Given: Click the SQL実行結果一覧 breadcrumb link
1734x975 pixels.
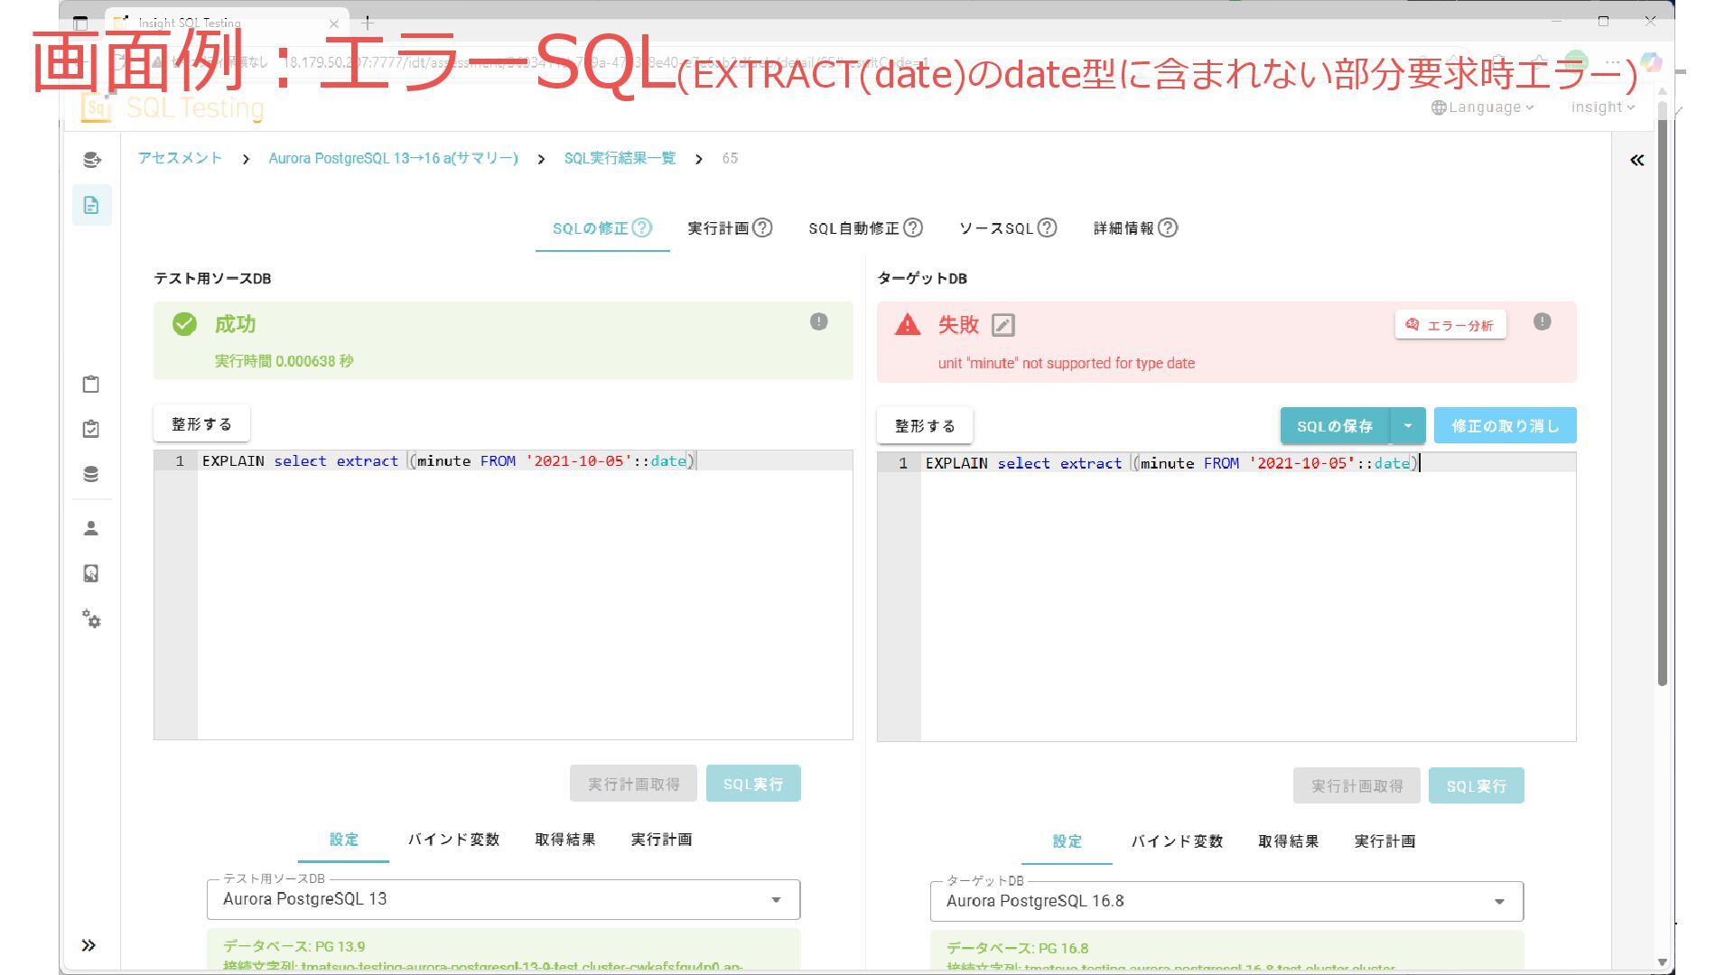Looking at the screenshot, I should (x=620, y=158).
